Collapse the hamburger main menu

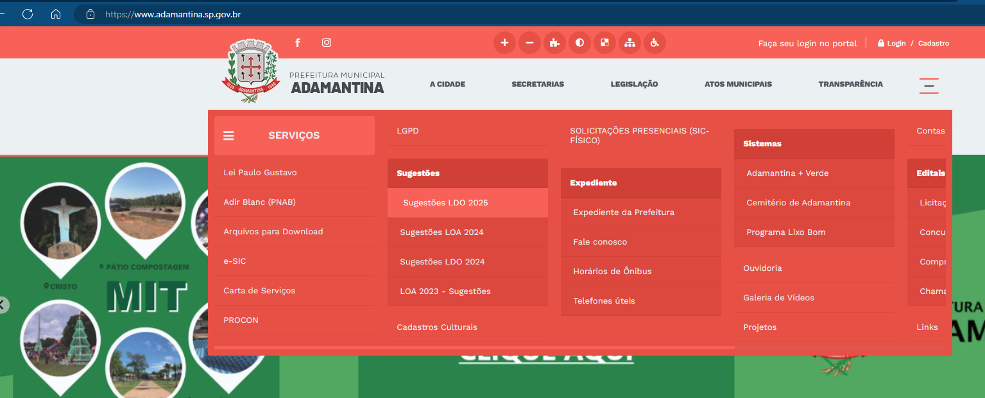coord(929,85)
